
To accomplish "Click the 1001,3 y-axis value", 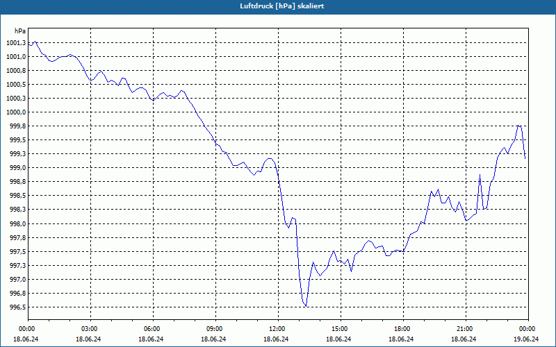I will [x=16, y=43].
